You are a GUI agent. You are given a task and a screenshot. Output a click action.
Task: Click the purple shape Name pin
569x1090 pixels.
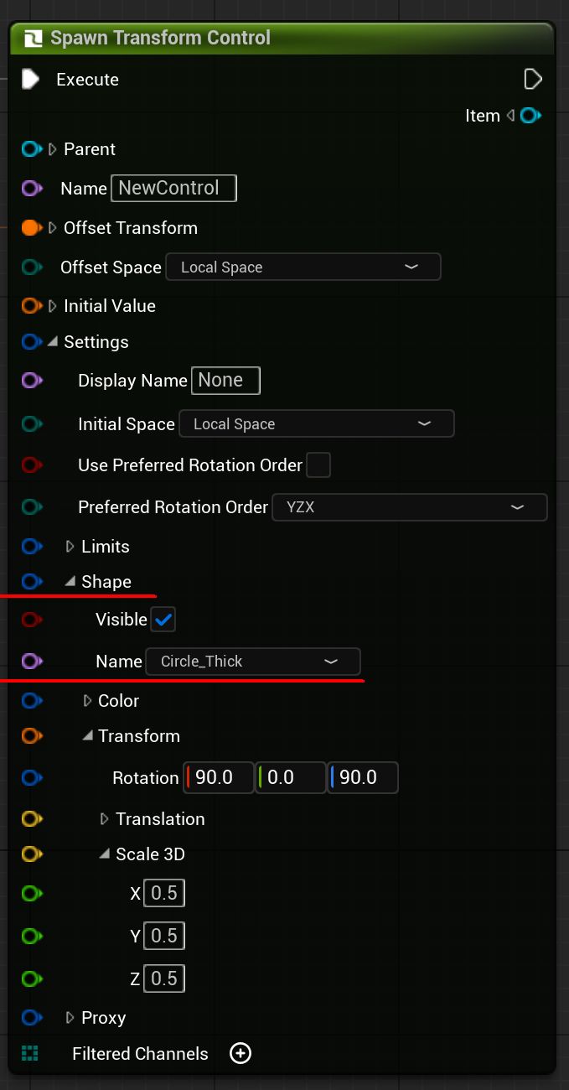[x=32, y=662]
